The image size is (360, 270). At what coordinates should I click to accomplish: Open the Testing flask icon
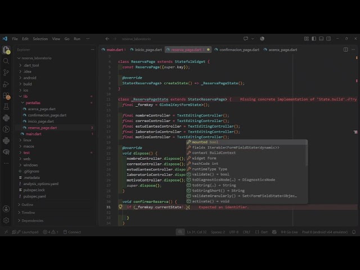(x=6, y=106)
